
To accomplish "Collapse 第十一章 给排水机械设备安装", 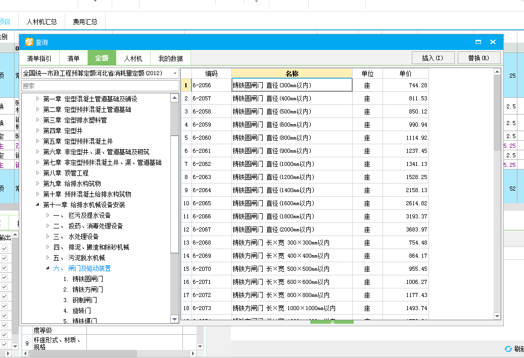I will pyautogui.click(x=37, y=205).
